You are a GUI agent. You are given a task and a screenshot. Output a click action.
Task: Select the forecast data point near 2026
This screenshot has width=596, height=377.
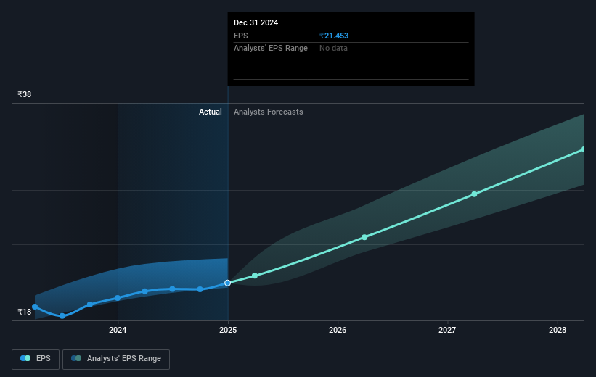[364, 237]
